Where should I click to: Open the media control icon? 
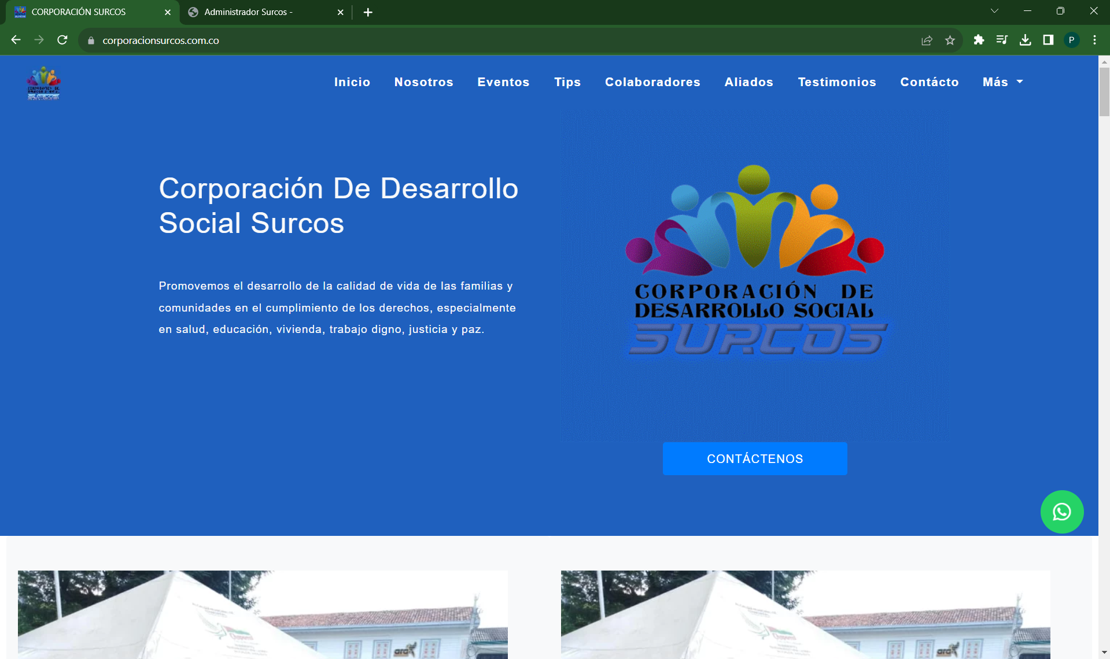[x=1002, y=40]
